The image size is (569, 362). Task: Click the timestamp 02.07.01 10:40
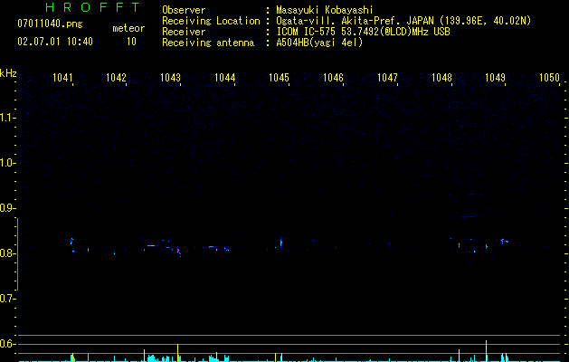click(55, 42)
